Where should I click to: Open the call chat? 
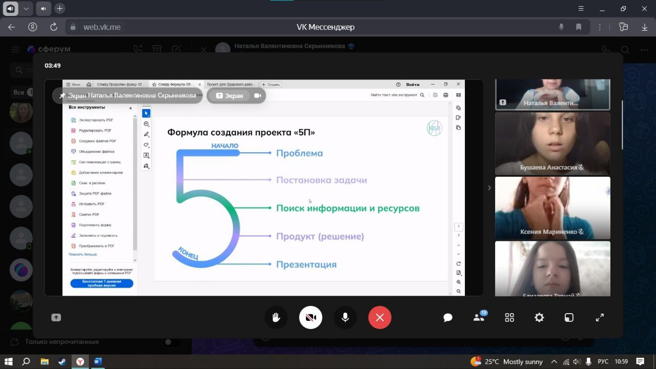(448, 318)
